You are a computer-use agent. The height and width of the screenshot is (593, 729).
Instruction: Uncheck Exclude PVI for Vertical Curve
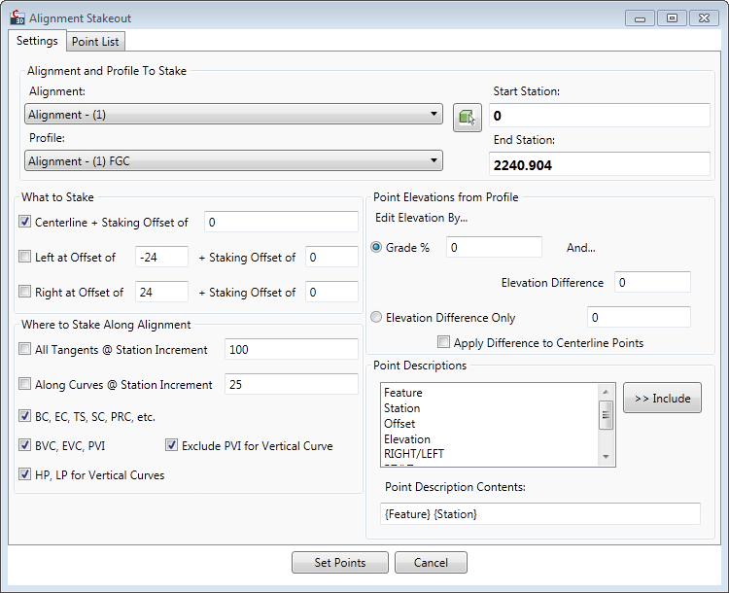[x=172, y=446]
